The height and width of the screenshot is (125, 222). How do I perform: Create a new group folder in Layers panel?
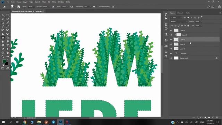click(209, 117)
